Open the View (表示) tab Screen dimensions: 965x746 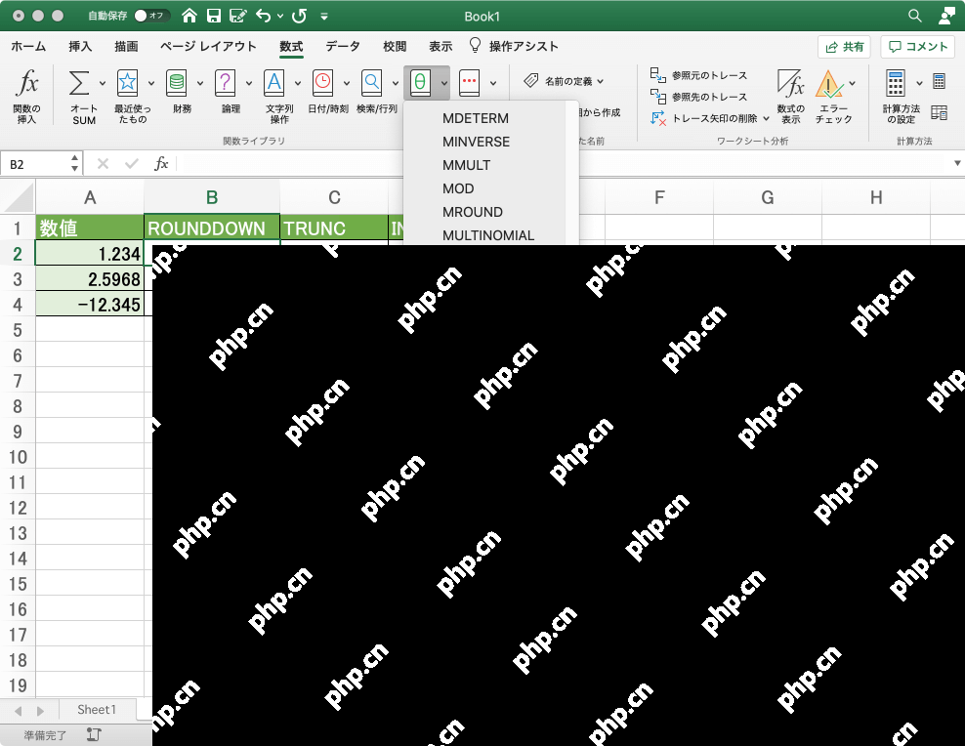(441, 46)
